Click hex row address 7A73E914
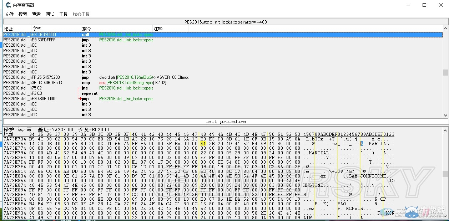Viewport: 449px width, 221px height. click(x=14, y=209)
